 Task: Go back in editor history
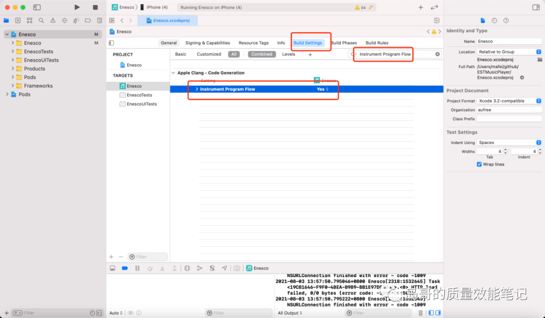click(122, 21)
